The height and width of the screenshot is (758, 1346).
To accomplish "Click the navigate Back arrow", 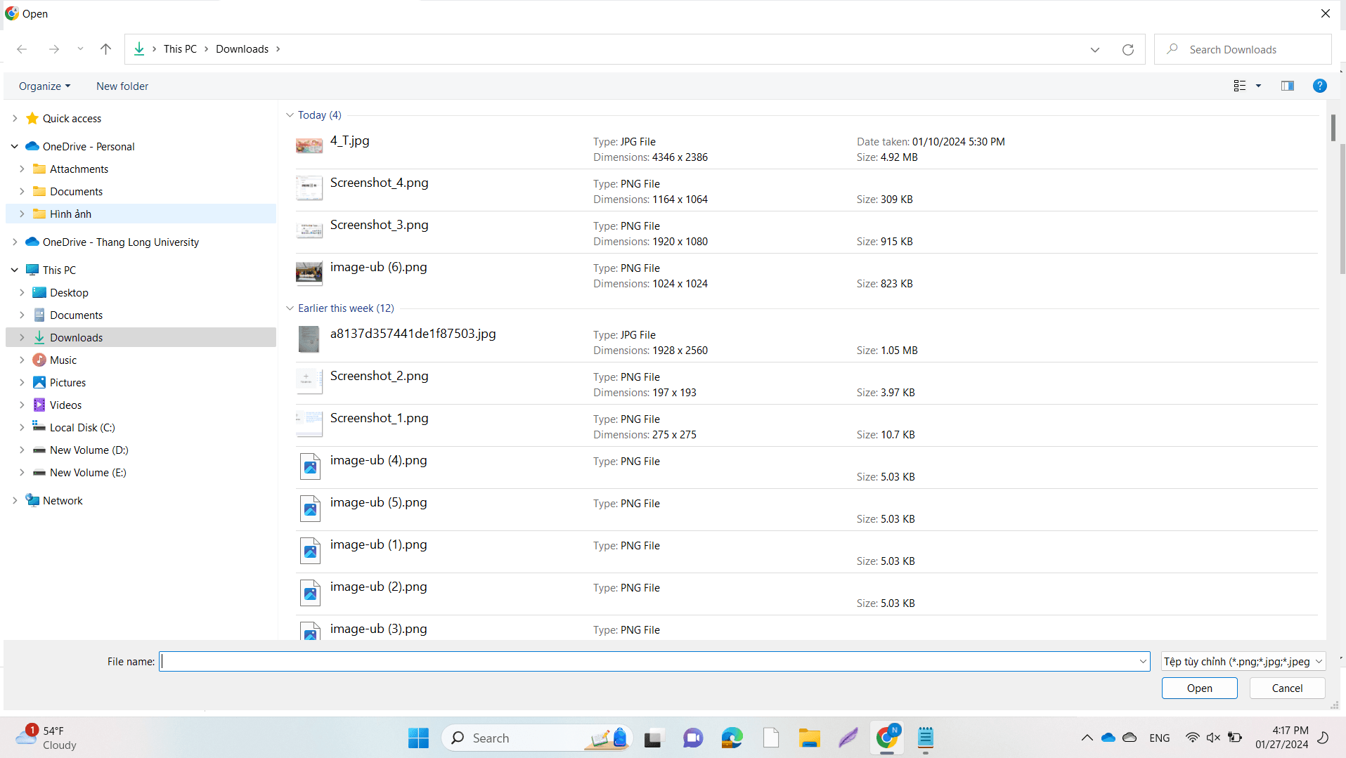I will coord(22,49).
